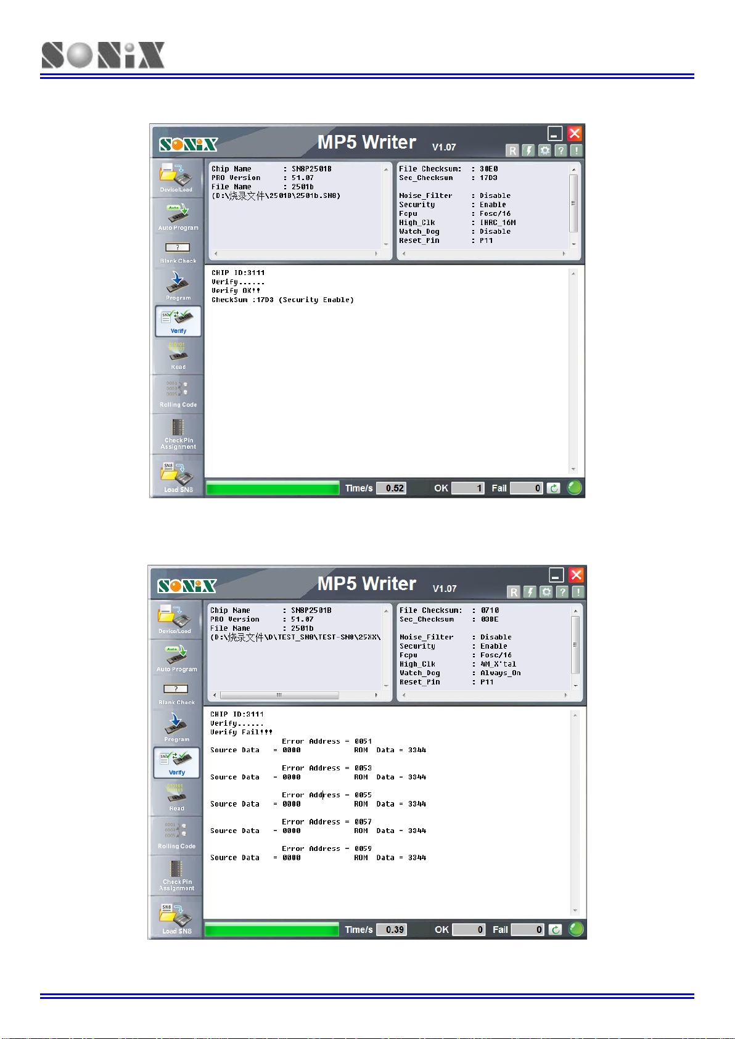Image resolution: width=735 pixels, height=1039 pixels.
Task: Select the exclamation icon in Verify OK window
Action: (576, 150)
